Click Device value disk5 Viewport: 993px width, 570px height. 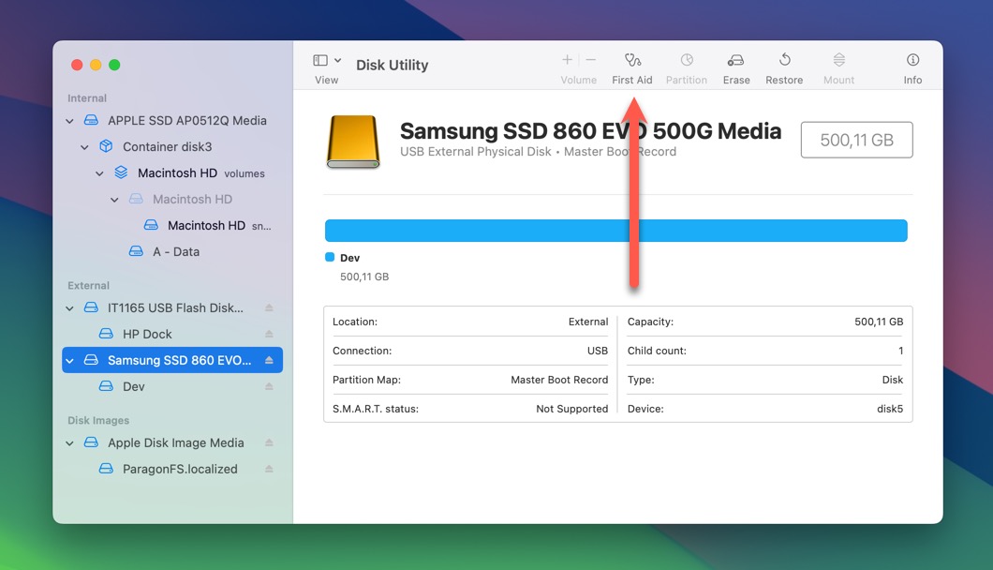point(890,409)
